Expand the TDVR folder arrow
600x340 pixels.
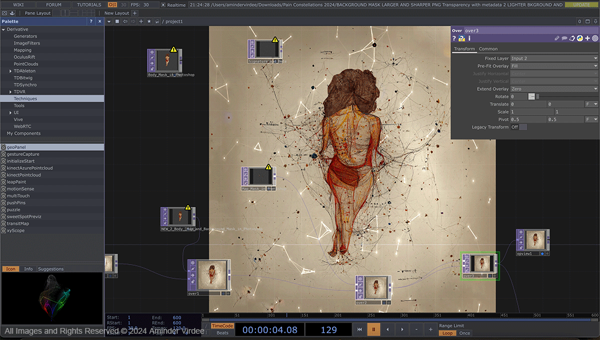tap(10, 92)
